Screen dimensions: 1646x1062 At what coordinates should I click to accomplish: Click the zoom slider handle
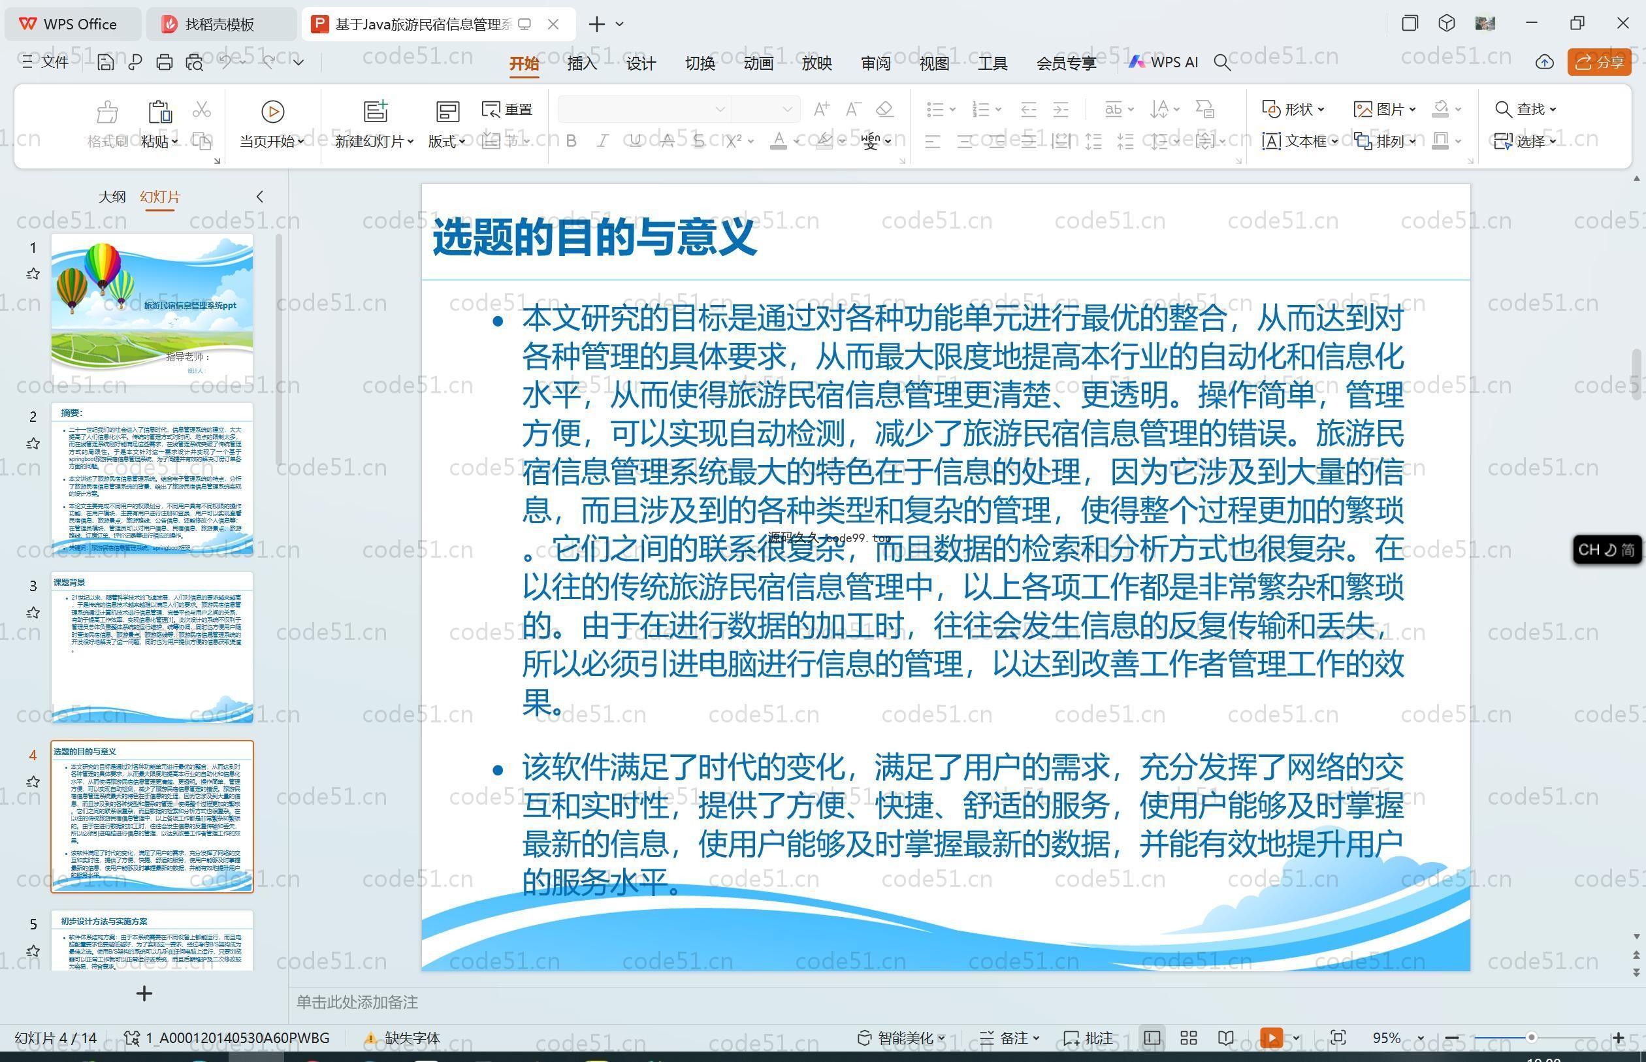point(1531,1038)
